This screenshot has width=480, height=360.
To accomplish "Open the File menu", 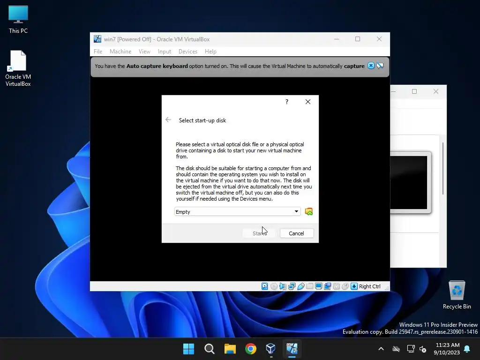I will coord(98,52).
